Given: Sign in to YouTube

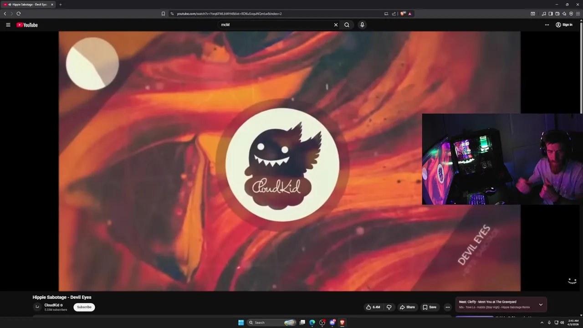Looking at the screenshot, I should tap(564, 25).
